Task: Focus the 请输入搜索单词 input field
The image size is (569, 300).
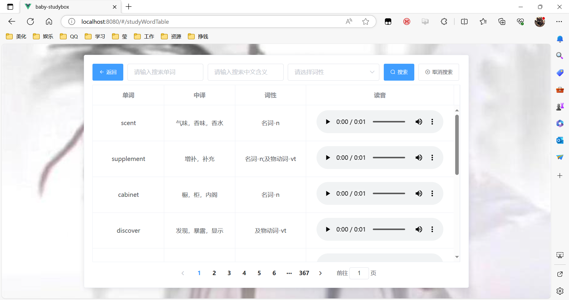Action: (x=165, y=72)
